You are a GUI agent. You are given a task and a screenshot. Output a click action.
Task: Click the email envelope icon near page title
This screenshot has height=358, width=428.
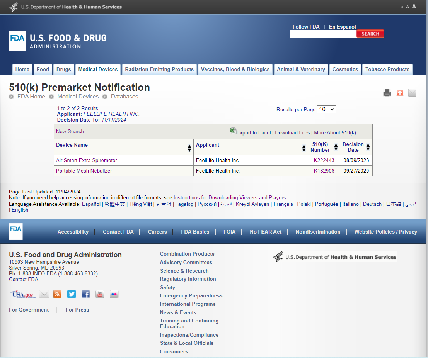click(x=412, y=93)
